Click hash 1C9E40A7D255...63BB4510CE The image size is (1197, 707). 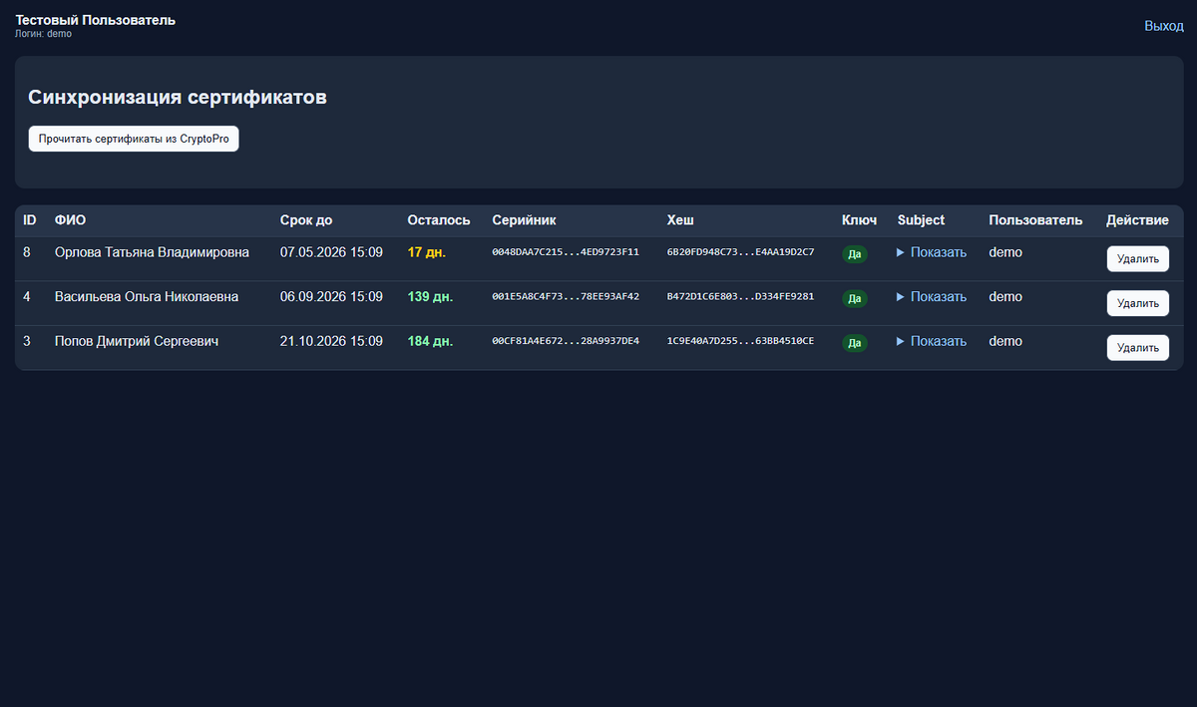tap(740, 341)
